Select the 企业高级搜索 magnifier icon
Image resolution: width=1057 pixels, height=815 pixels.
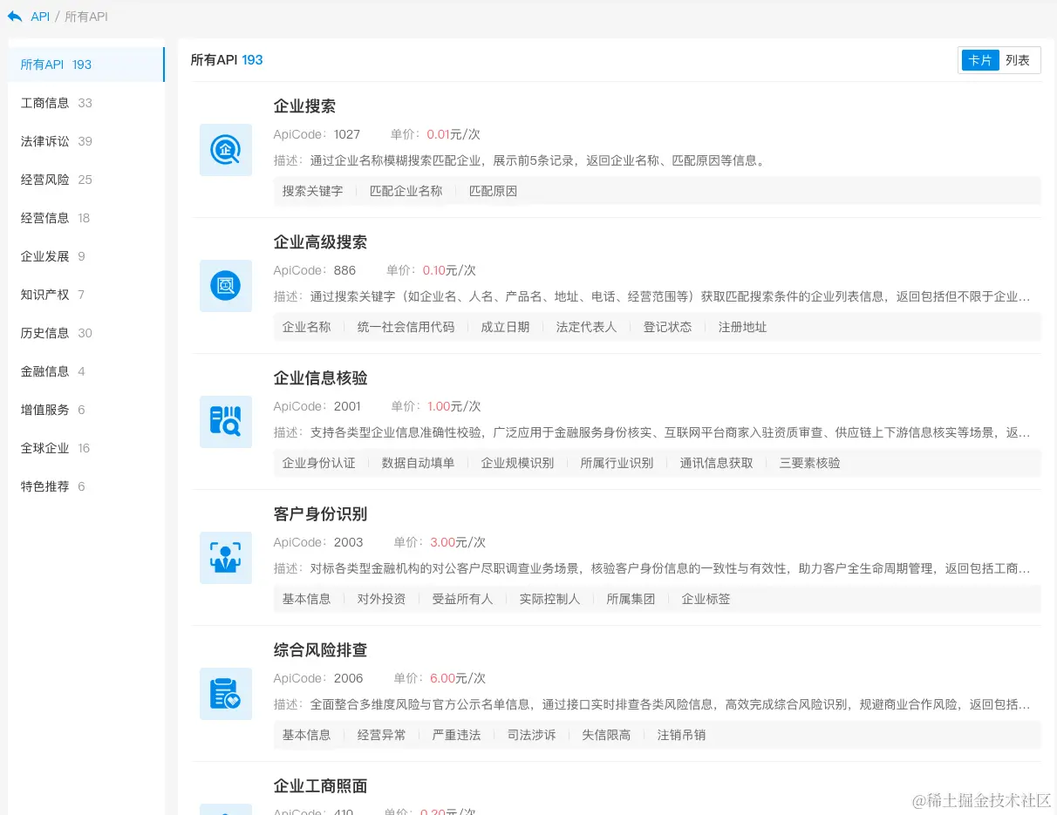click(226, 286)
